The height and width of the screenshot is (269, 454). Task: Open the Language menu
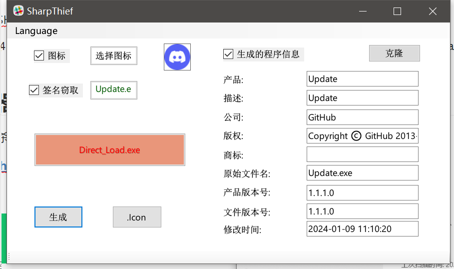pyautogui.click(x=36, y=30)
